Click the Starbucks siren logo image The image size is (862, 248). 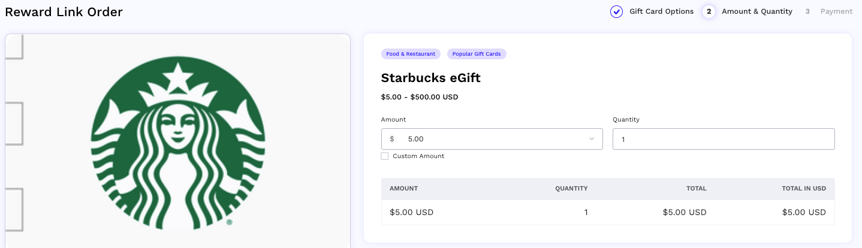tap(178, 143)
